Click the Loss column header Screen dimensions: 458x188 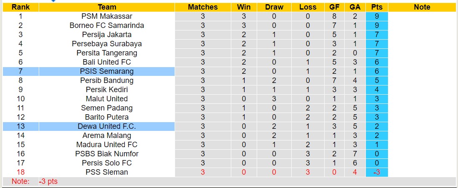coord(308,7)
